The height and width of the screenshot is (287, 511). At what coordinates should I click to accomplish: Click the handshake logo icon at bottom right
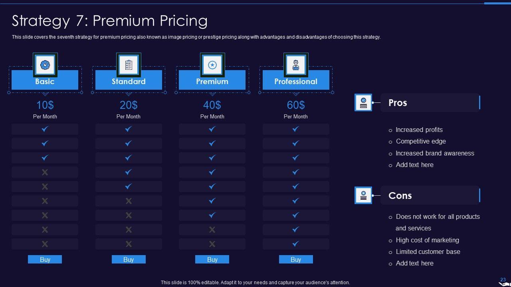click(x=504, y=283)
